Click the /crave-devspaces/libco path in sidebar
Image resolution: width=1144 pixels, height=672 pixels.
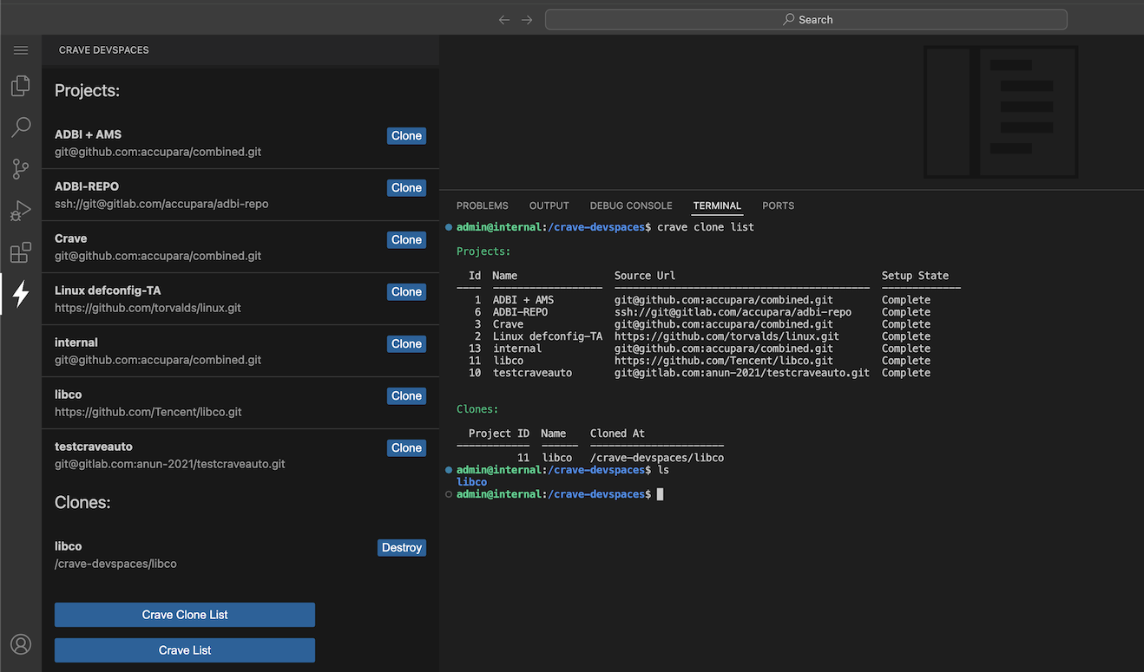(x=115, y=564)
